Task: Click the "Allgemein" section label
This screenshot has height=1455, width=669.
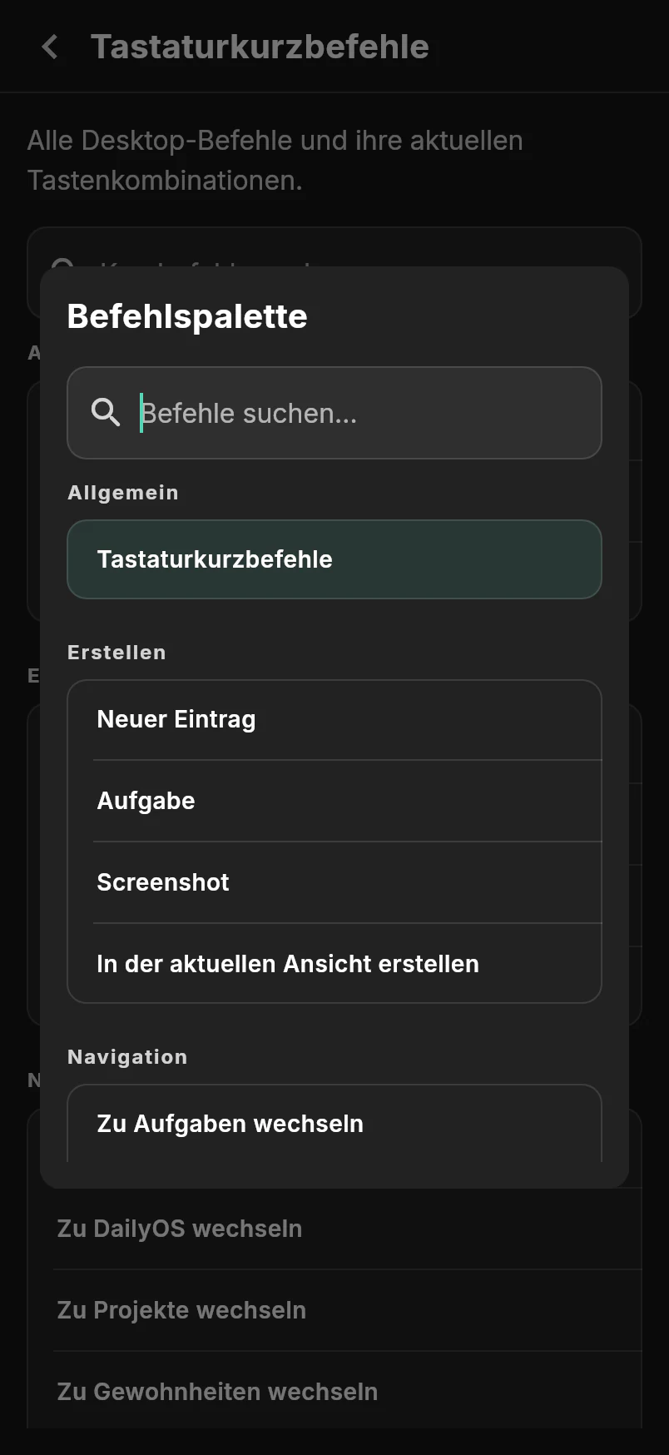Action: [x=123, y=493]
